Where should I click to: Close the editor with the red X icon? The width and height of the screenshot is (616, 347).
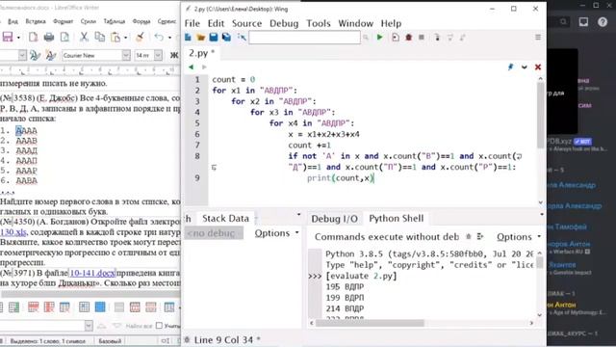coord(538,67)
